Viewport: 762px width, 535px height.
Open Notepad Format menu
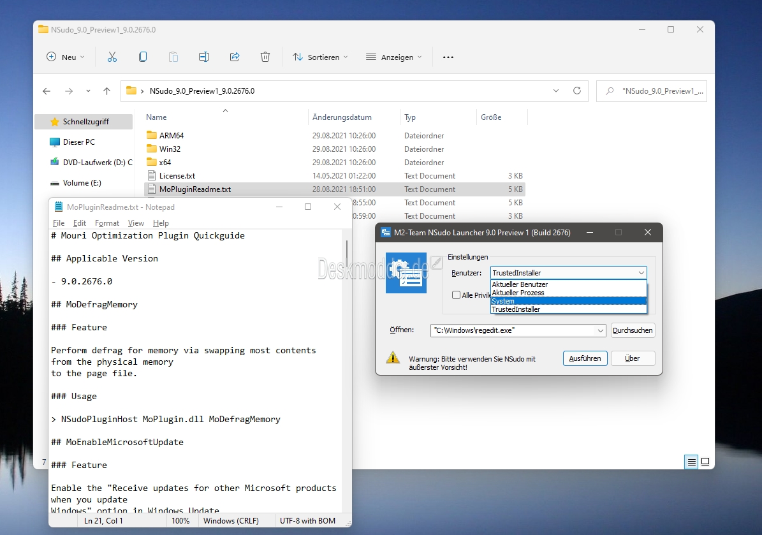click(107, 223)
